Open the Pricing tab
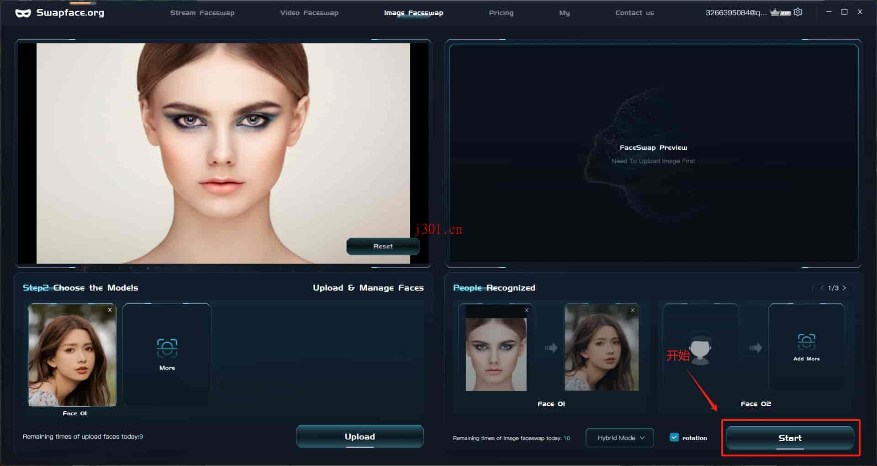877x466 pixels. 501,13
